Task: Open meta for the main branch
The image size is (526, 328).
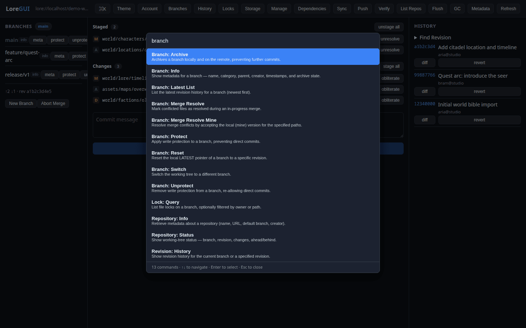Action: [38, 40]
